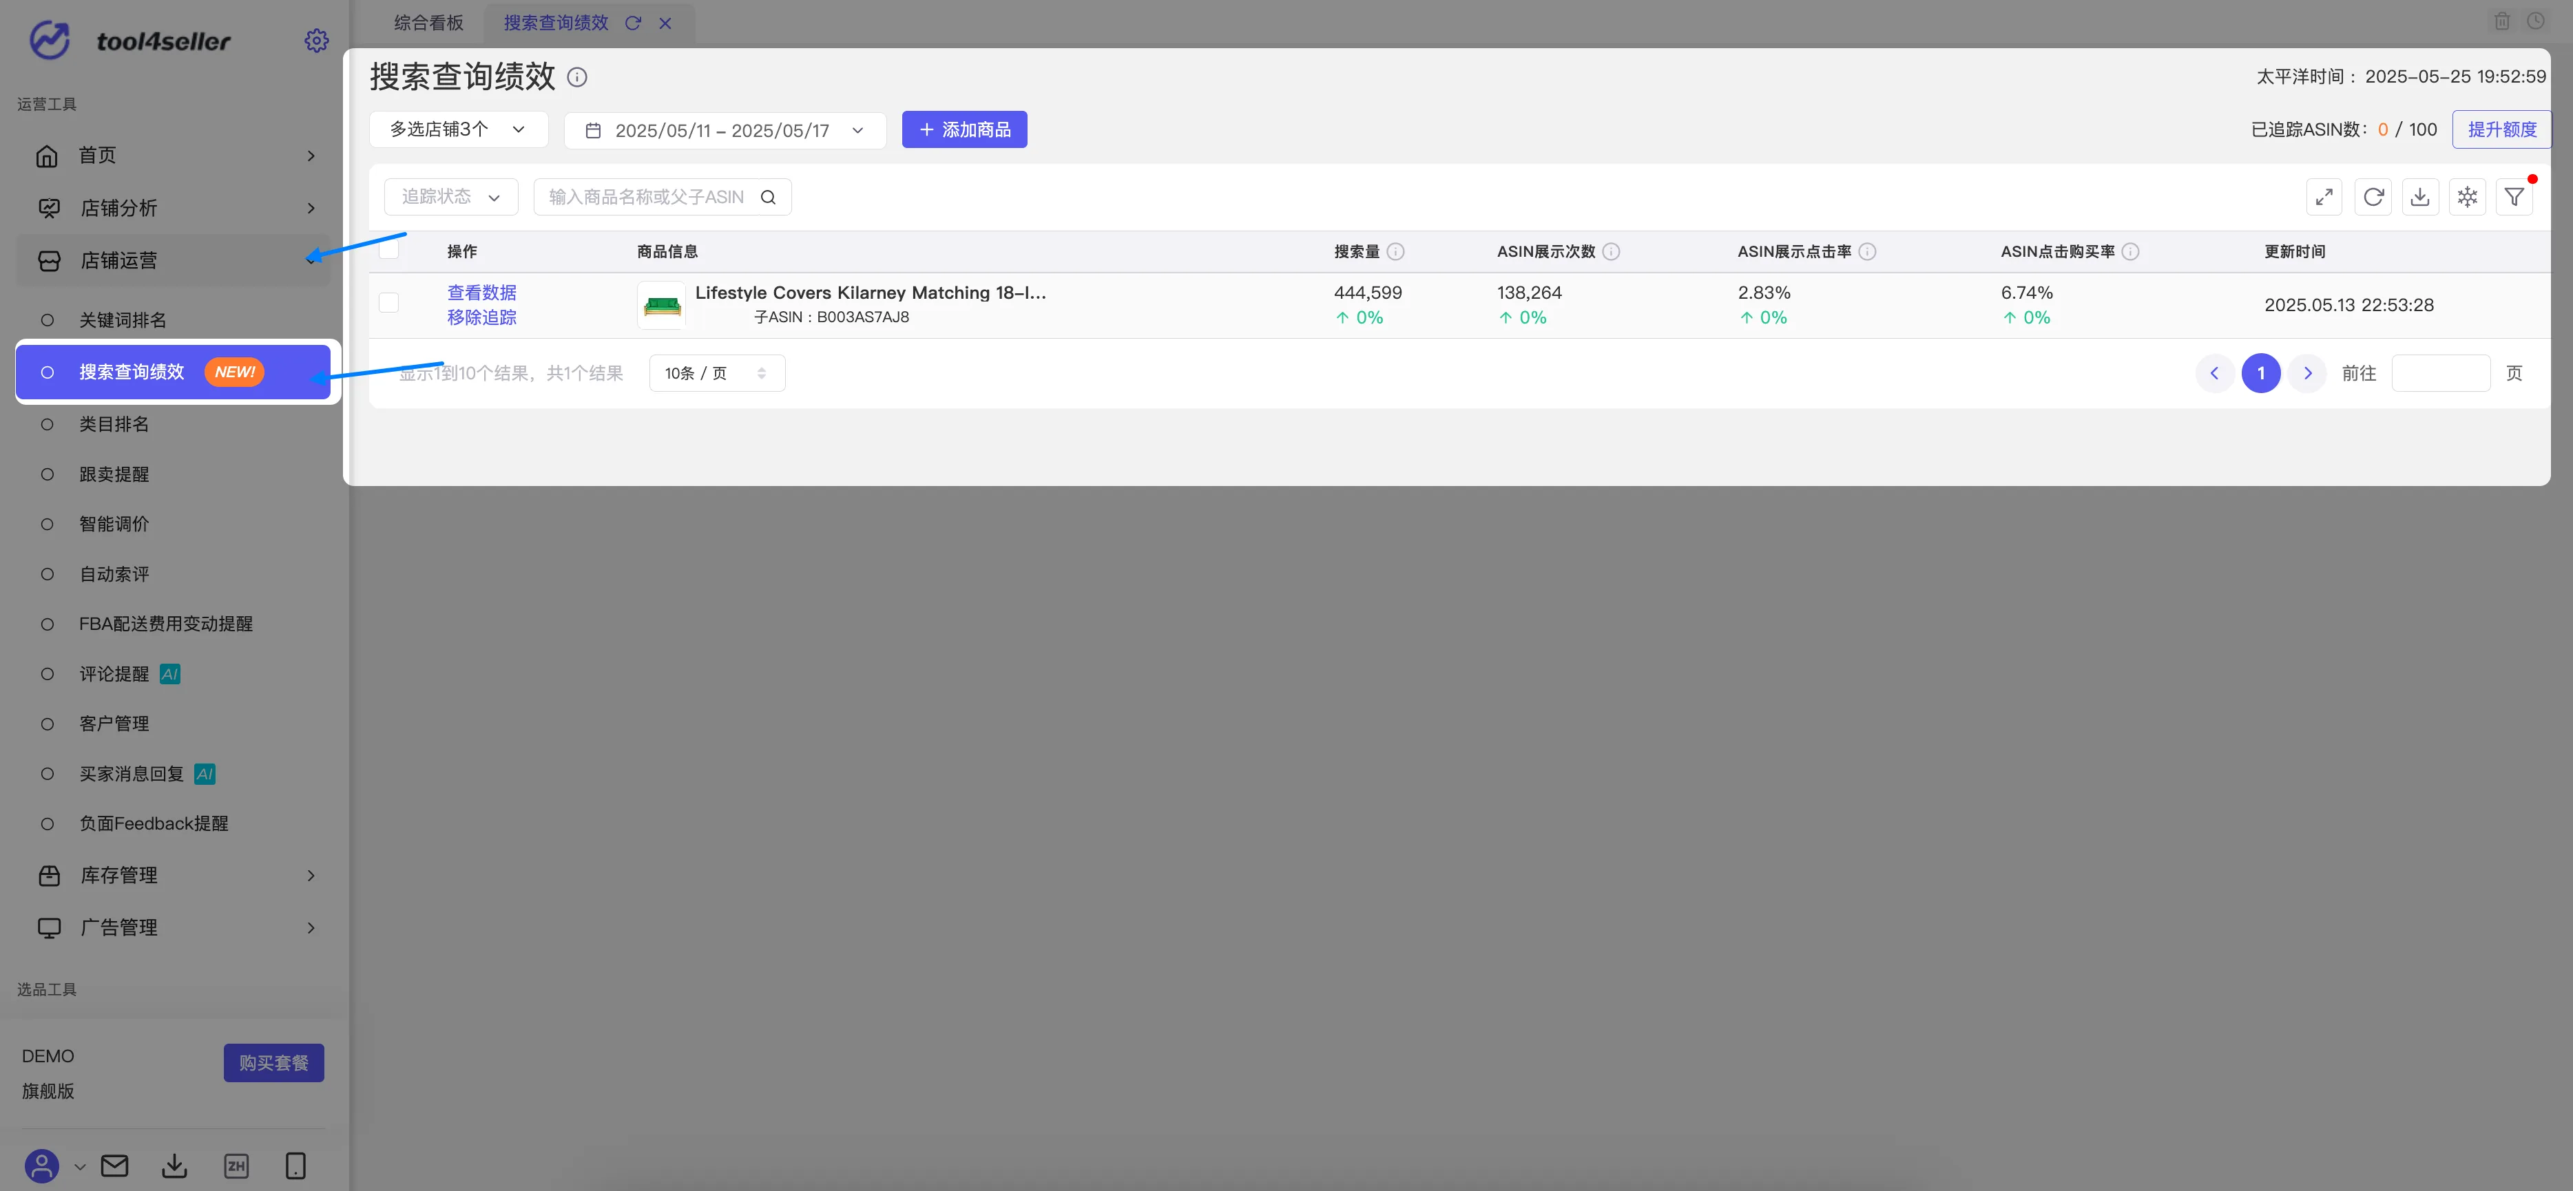Viewport: 2573px width, 1191px height.
Task: Open the settings gear beside tool4seller logo
Action: pos(315,41)
